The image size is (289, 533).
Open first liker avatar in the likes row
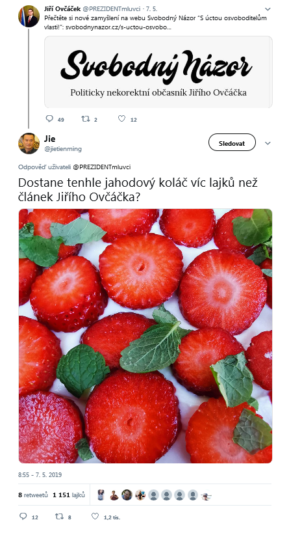pos(101,495)
